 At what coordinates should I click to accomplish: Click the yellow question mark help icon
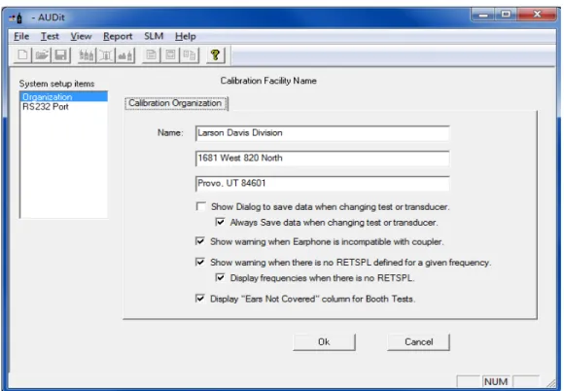(216, 55)
